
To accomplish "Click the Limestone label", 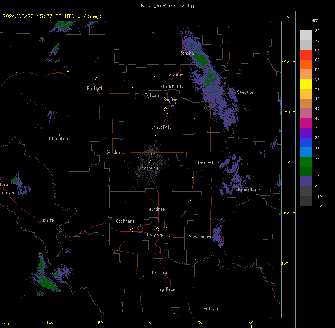I will coord(59,139).
